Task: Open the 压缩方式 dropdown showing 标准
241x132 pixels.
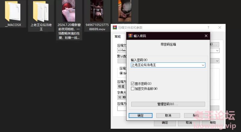Action: 121,86
